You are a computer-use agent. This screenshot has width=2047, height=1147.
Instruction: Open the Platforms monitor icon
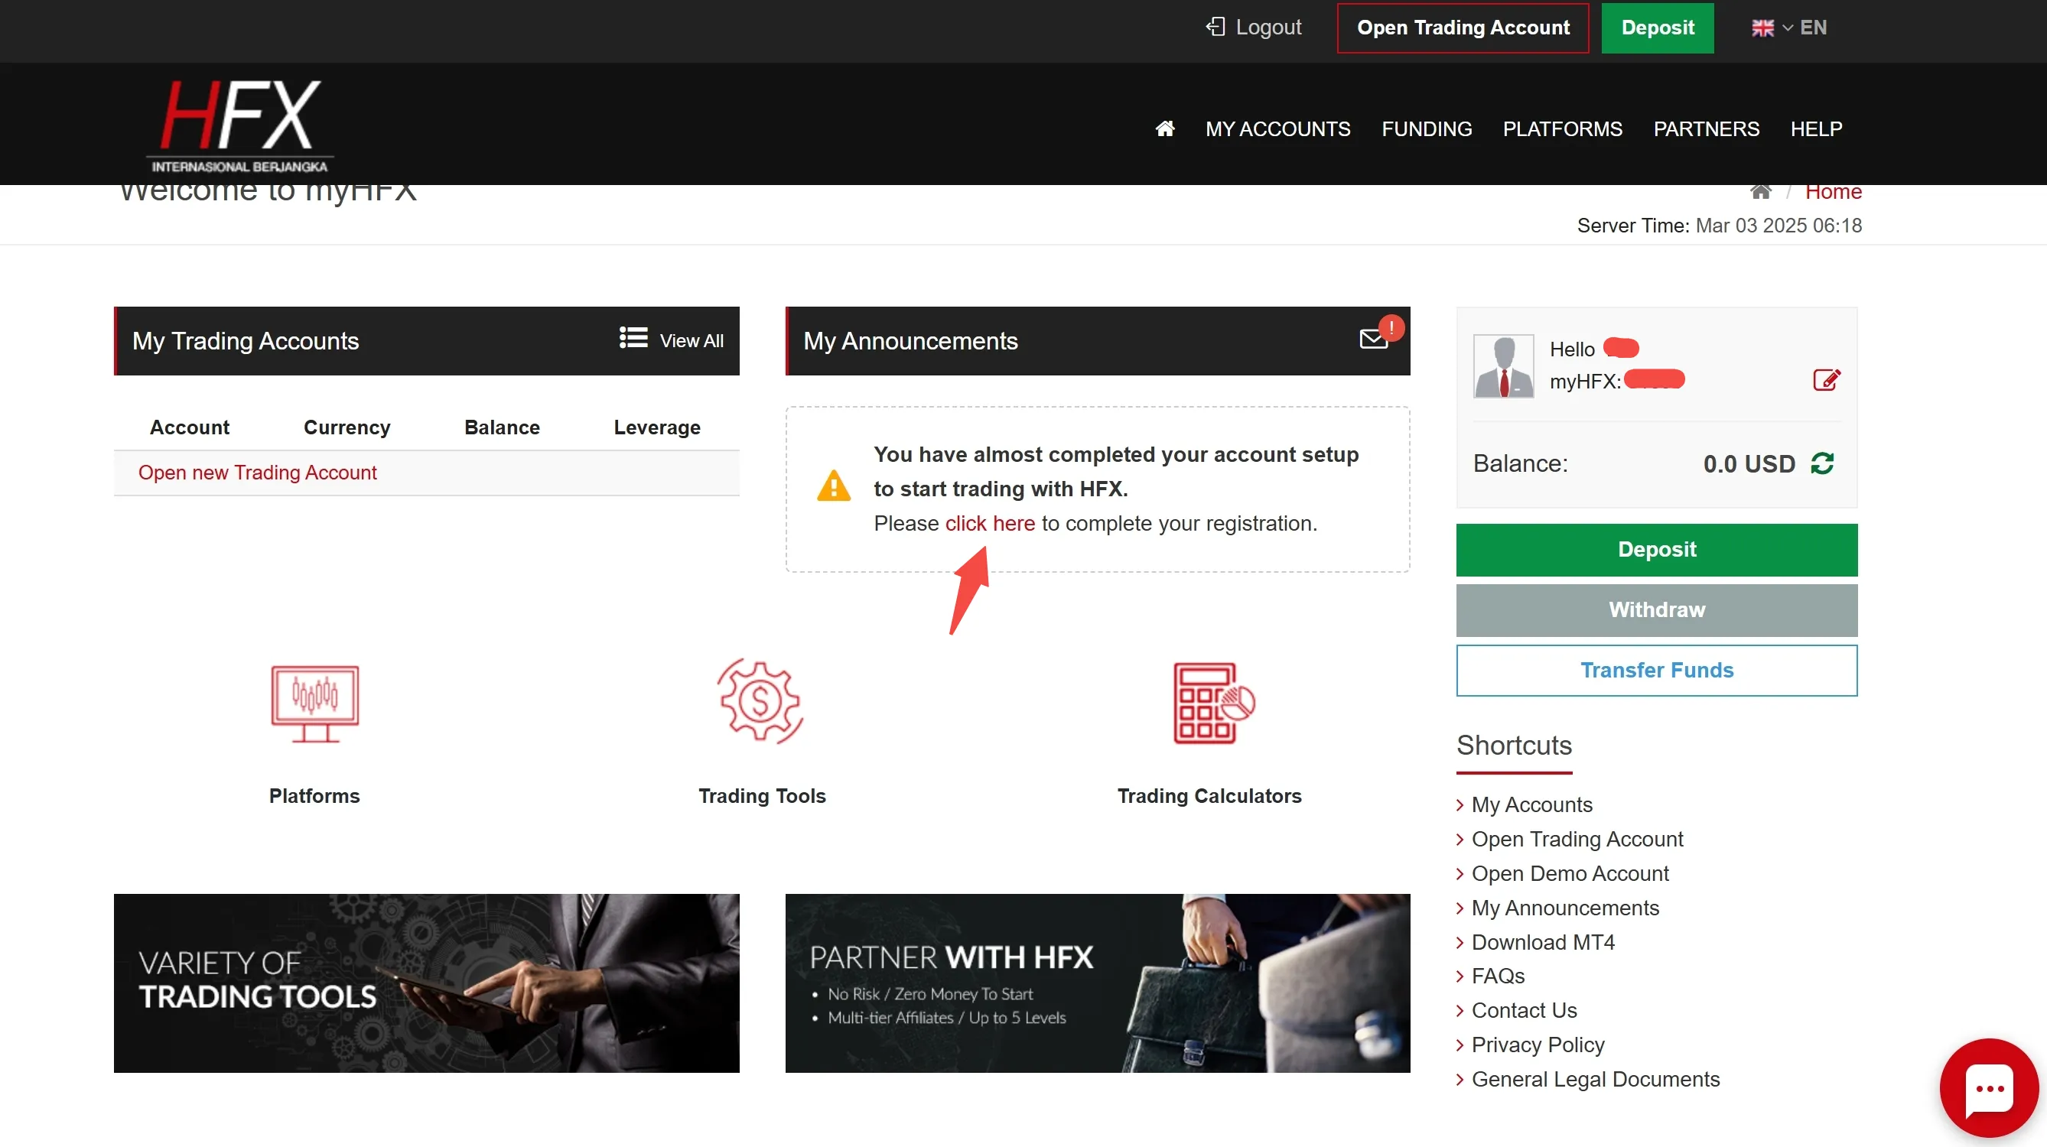click(x=314, y=703)
